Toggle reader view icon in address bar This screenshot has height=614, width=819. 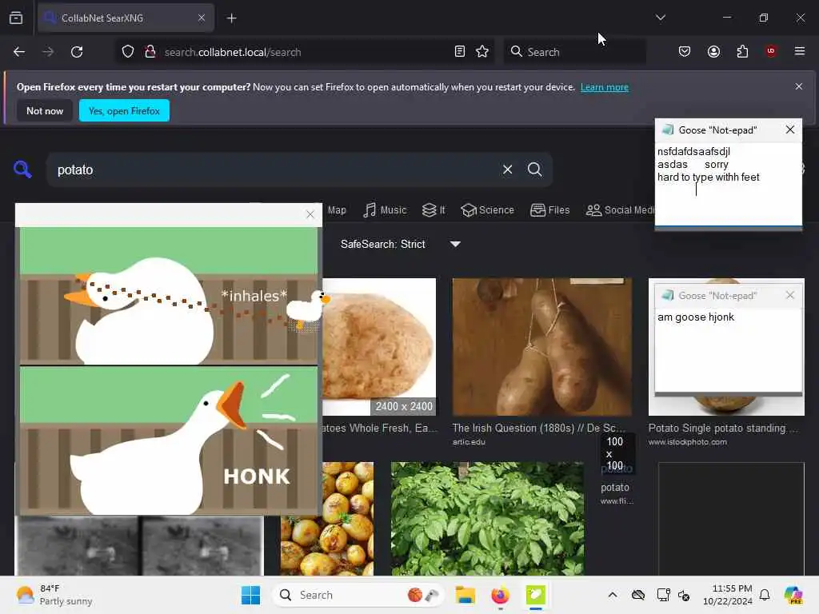[x=460, y=52]
